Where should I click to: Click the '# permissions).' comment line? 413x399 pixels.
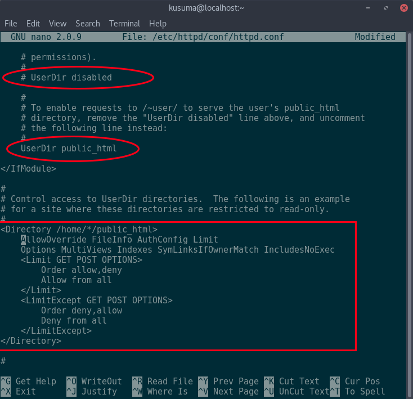coord(59,57)
